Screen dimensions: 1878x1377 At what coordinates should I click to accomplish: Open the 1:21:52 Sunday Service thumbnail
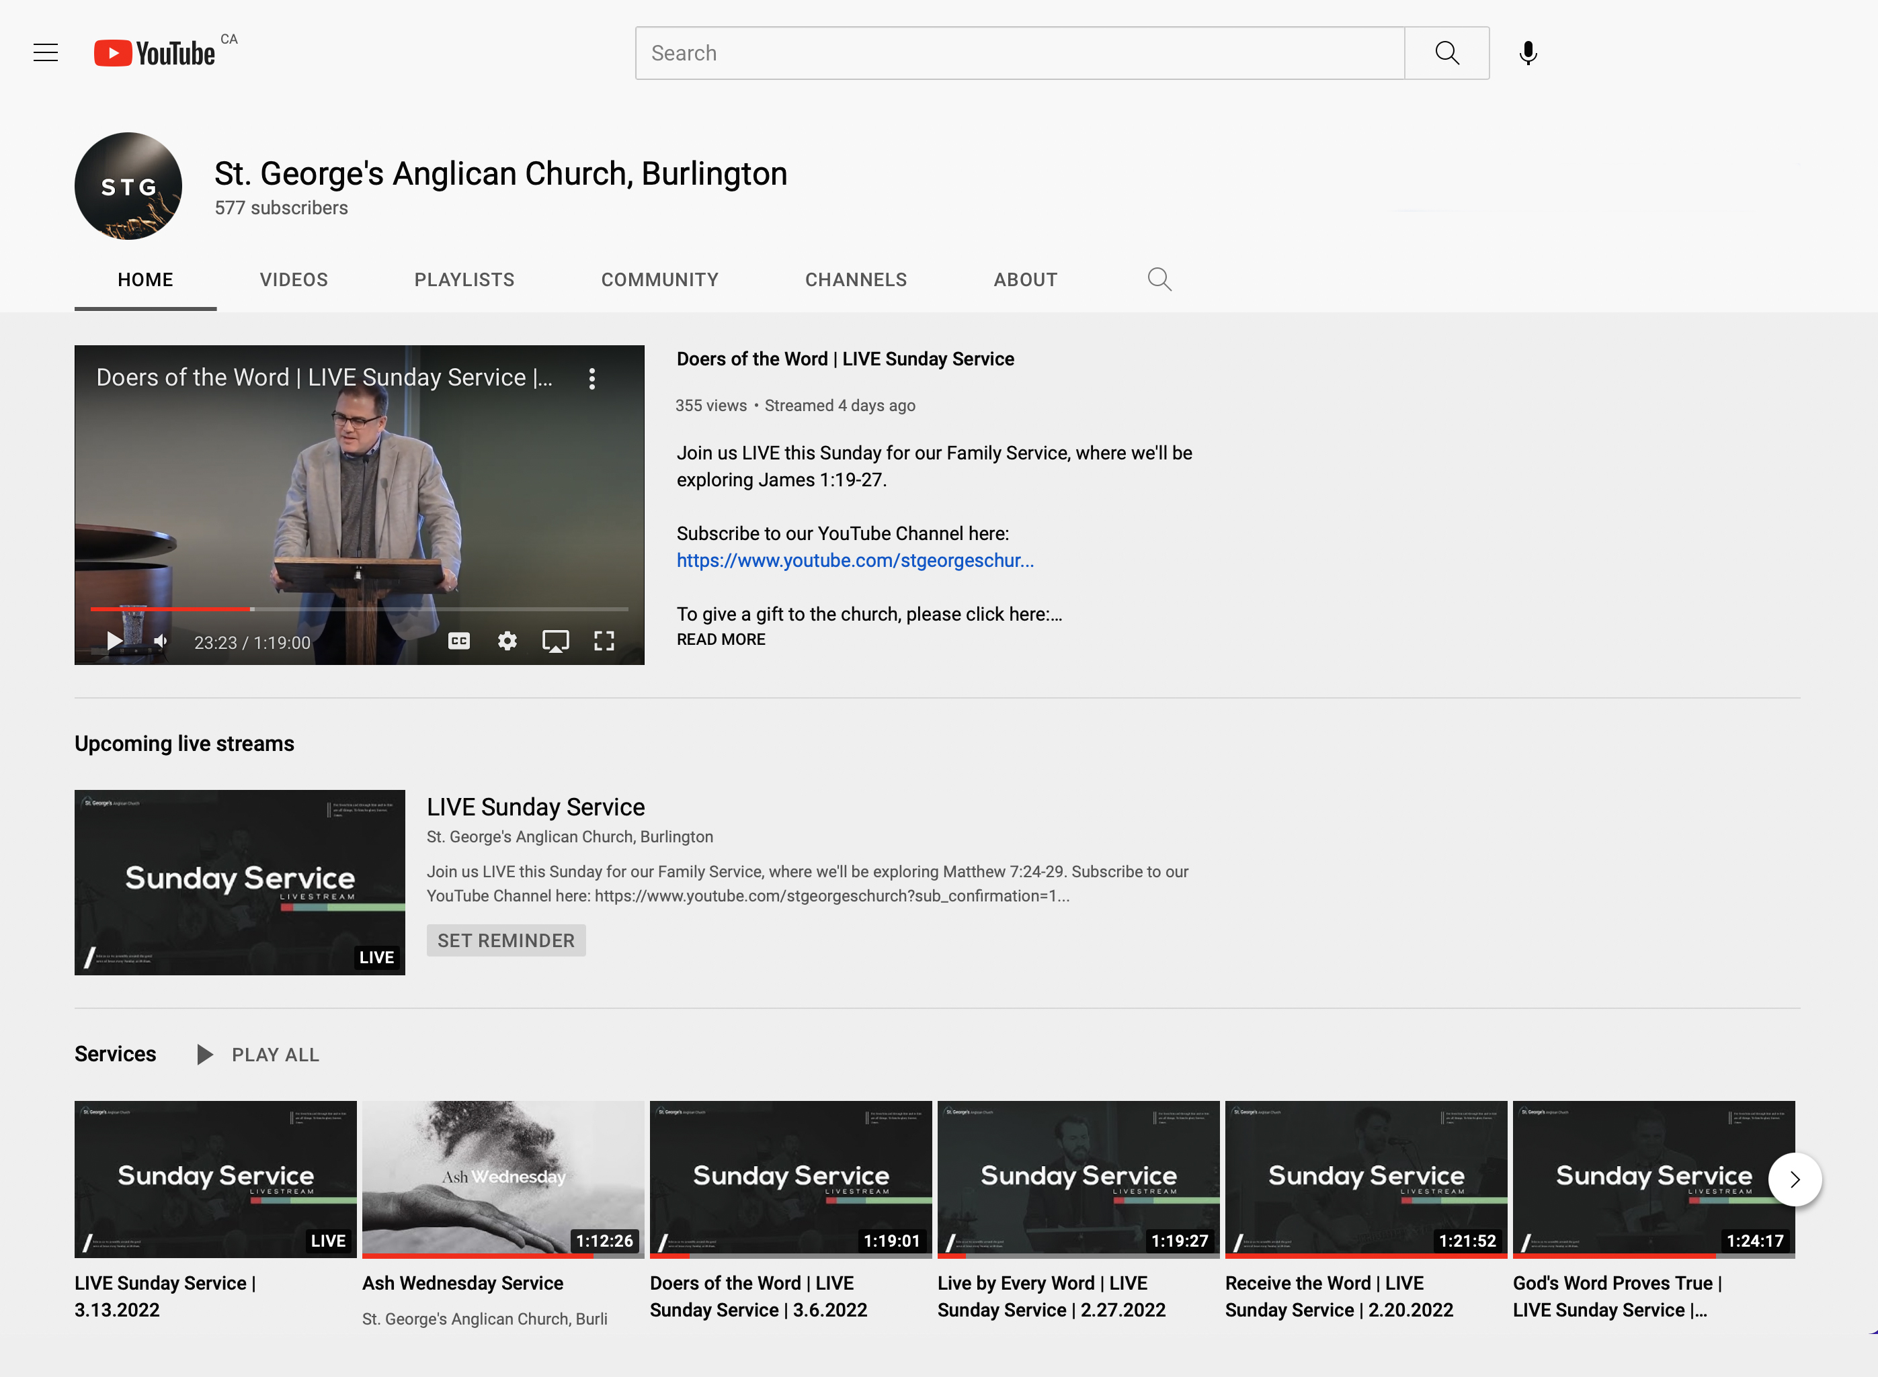click(x=1366, y=1180)
